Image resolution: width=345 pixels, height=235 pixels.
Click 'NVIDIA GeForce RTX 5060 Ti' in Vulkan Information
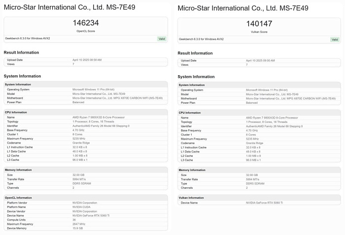point(264,203)
